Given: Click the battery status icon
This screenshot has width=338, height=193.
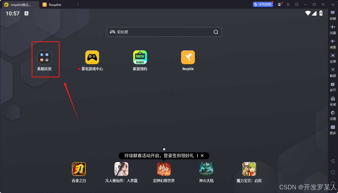Looking at the screenshot, I should 321,13.
